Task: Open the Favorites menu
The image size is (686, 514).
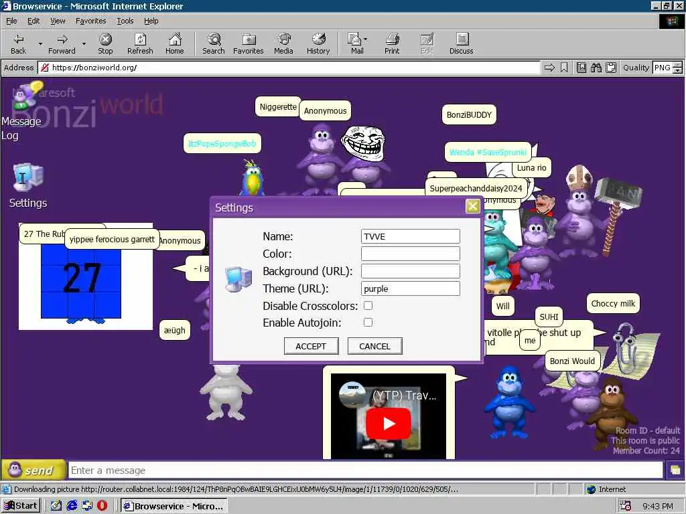Action: coord(90,21)
